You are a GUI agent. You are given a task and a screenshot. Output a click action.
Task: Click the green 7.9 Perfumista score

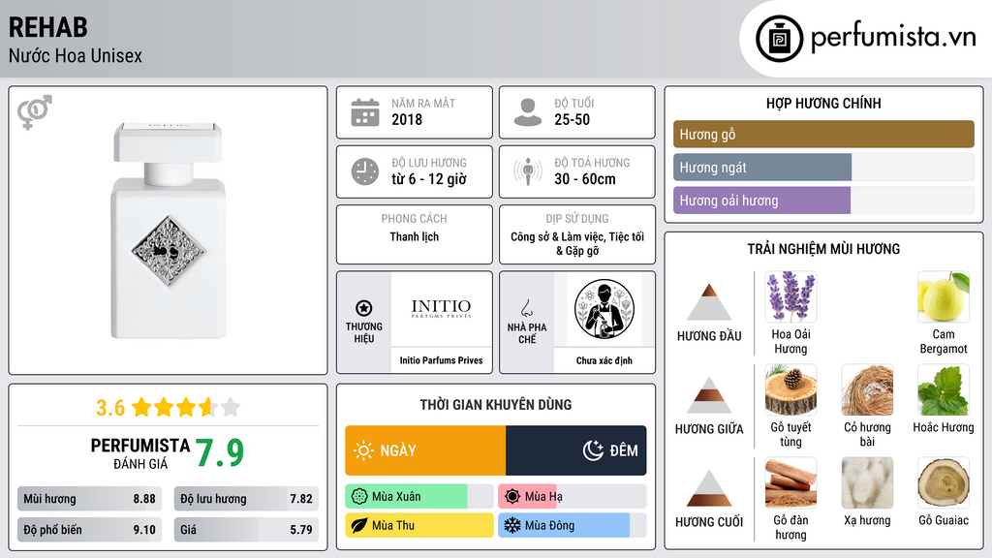pyautogui.click(x=219, y=453)
